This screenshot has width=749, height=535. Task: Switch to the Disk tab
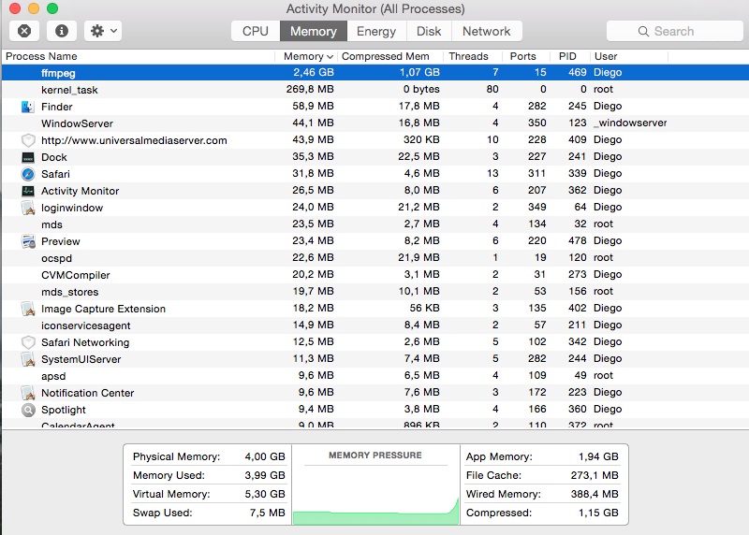tap(429, 31)
